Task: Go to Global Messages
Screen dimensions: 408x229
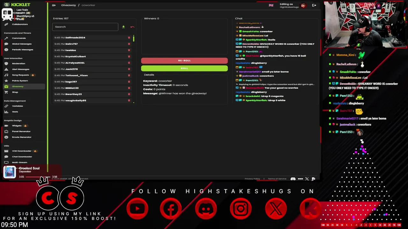Action: pos(22,44)
